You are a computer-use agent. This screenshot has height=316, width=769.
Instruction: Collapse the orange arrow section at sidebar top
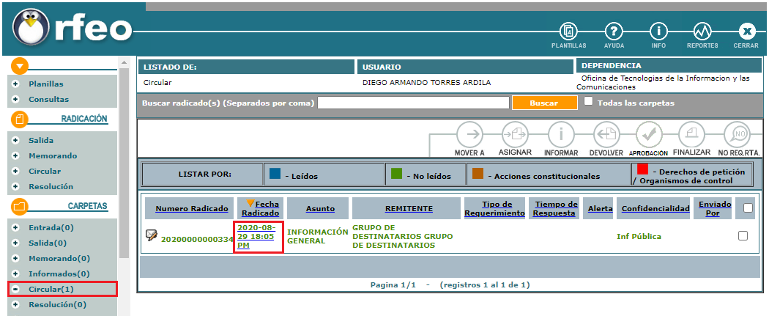(21, 66)
